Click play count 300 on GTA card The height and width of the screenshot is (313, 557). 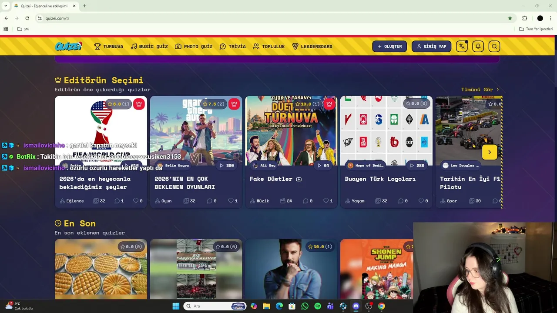pyautogui.click(x=227, y=166)
